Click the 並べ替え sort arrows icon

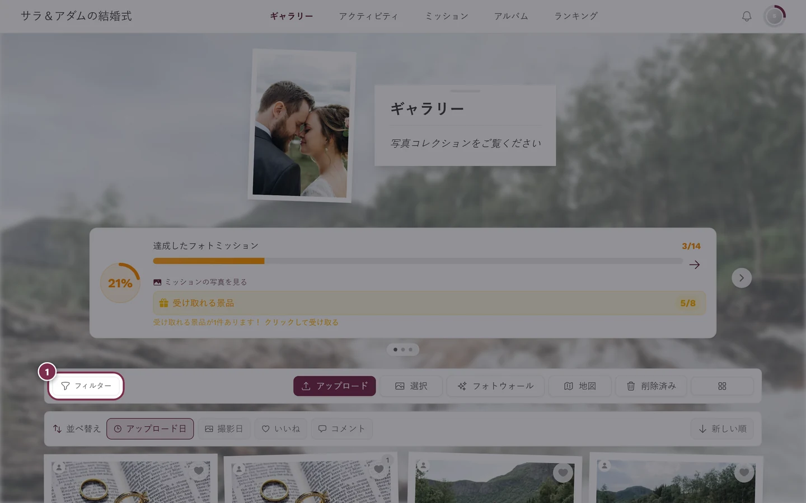coord(57,429)
